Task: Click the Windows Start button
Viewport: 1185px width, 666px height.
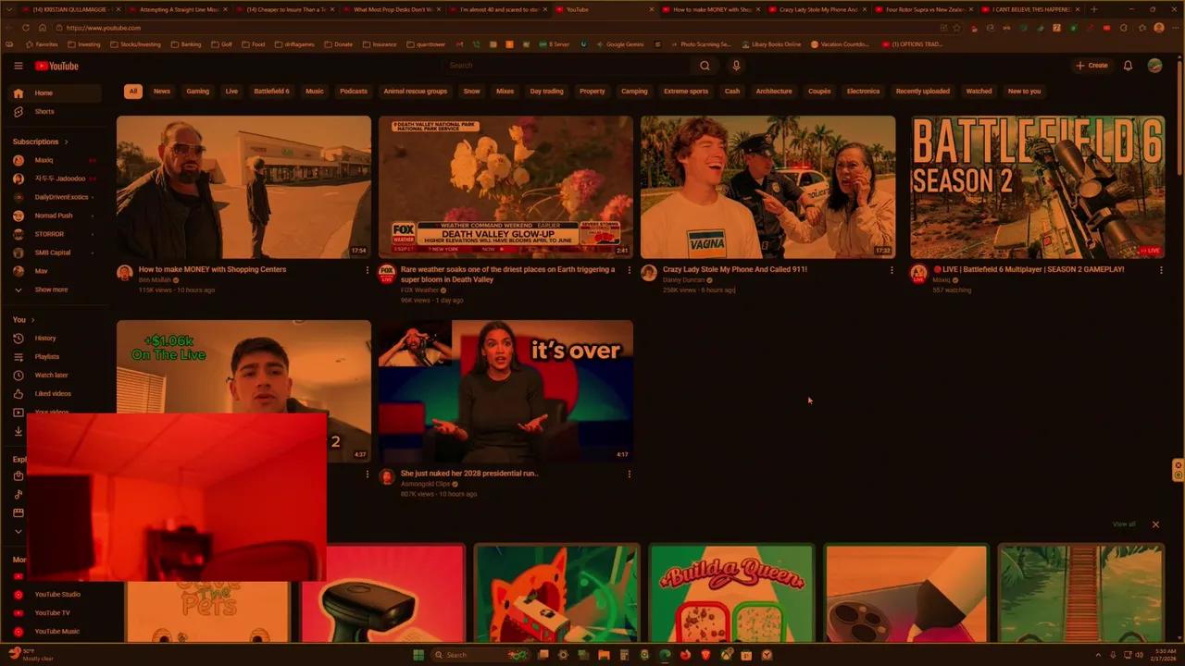Action: coord(418,655)
